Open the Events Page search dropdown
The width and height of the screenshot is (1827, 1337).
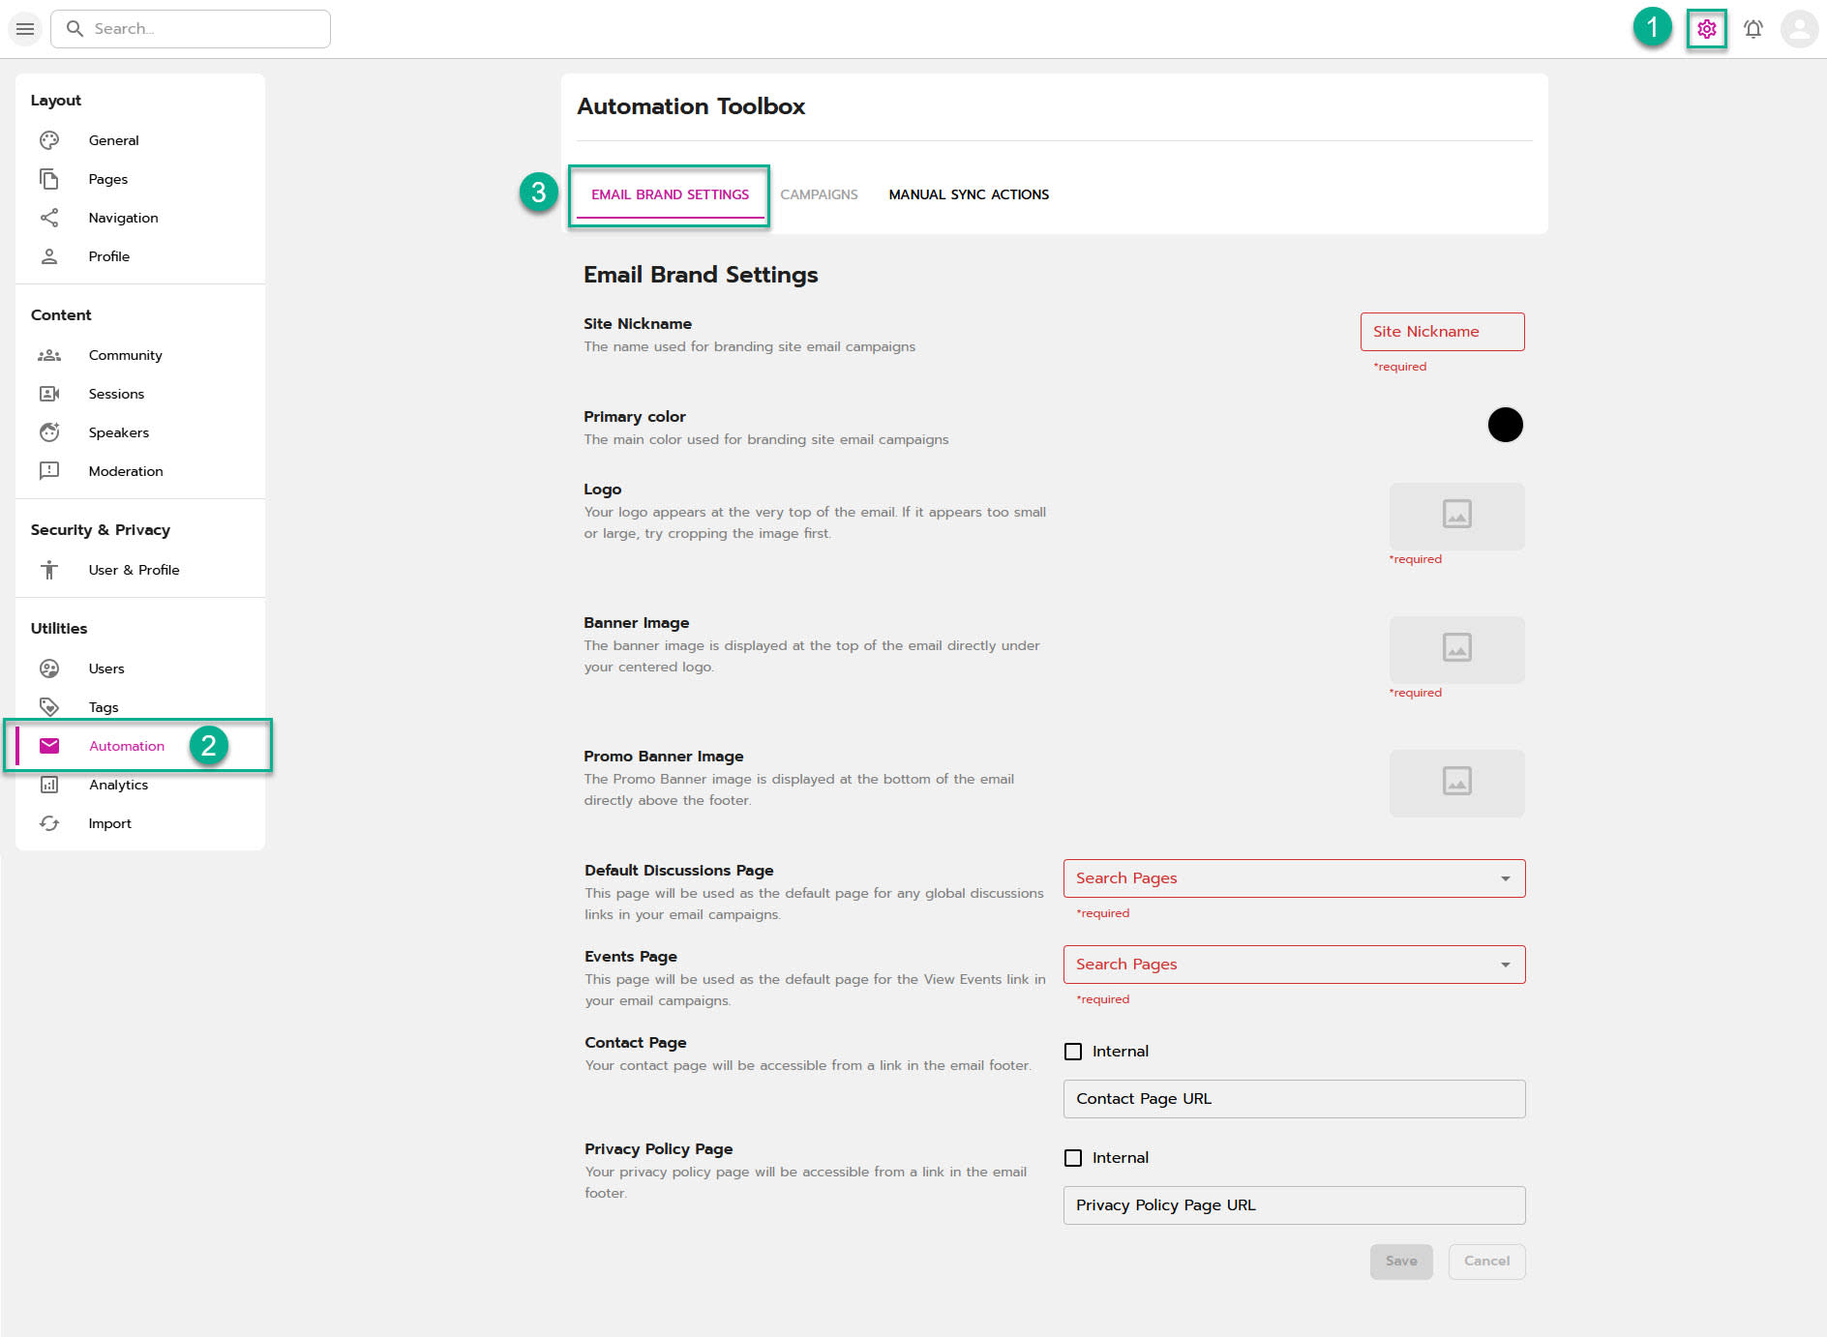(x=1294, y=965)
